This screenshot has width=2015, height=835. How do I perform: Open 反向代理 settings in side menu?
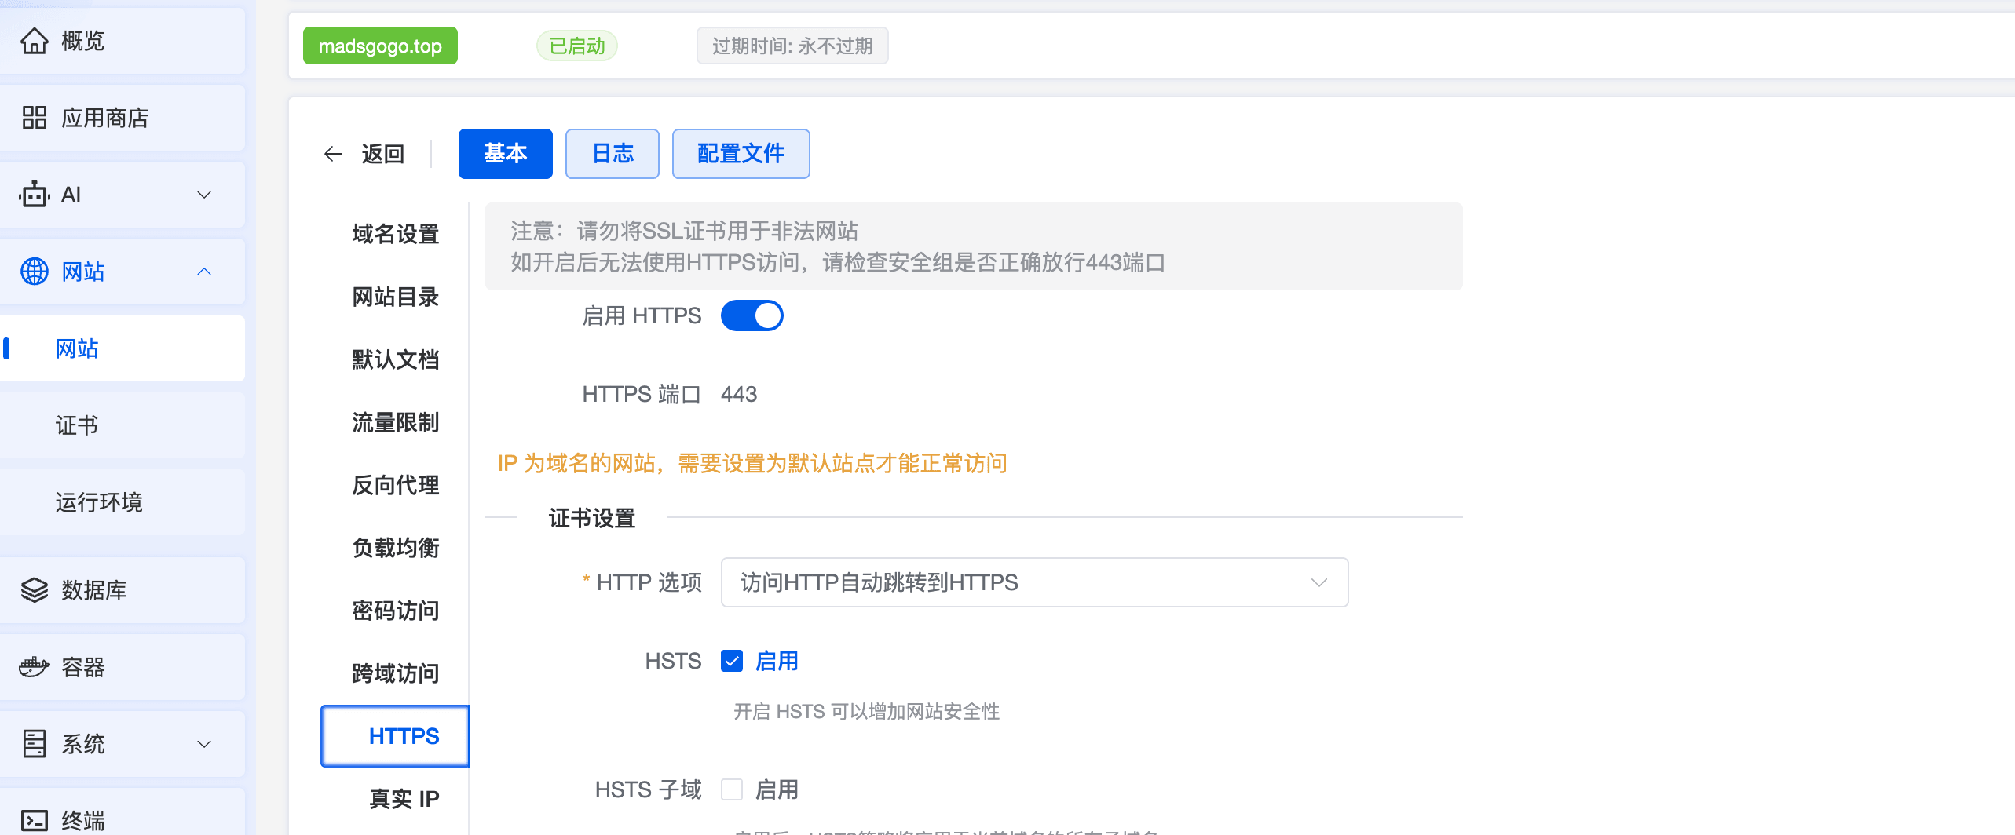[395, 485]
